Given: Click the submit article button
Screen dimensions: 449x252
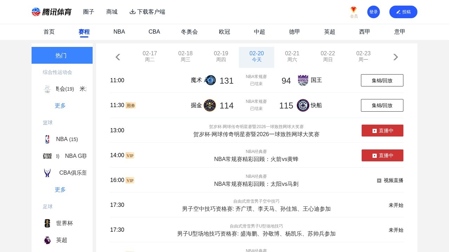Looking at the screenshot, I should coord(403,12).
